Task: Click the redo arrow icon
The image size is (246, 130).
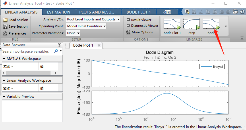Action: [228, 12]
